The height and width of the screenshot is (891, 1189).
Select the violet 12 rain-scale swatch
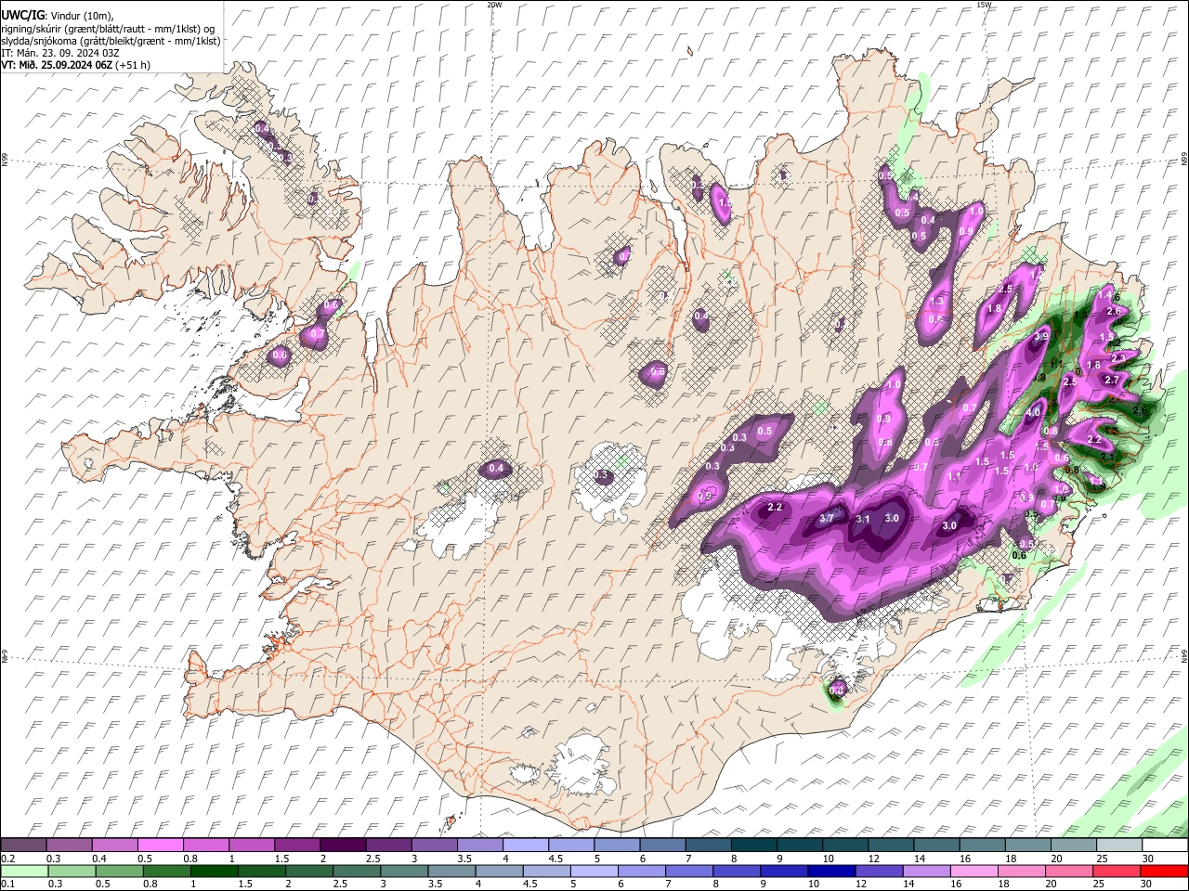coord(878,871)
